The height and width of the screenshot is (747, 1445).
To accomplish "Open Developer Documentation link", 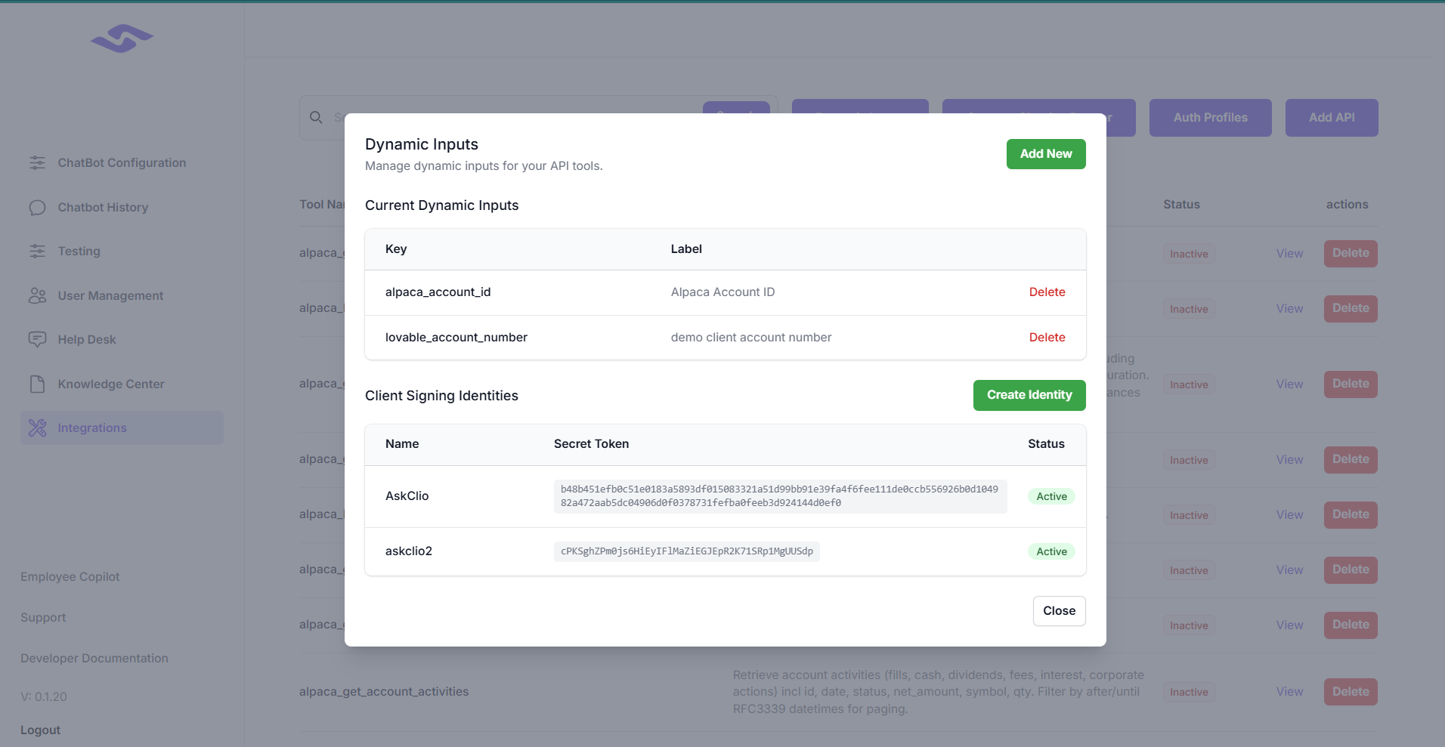I will 94,658.
